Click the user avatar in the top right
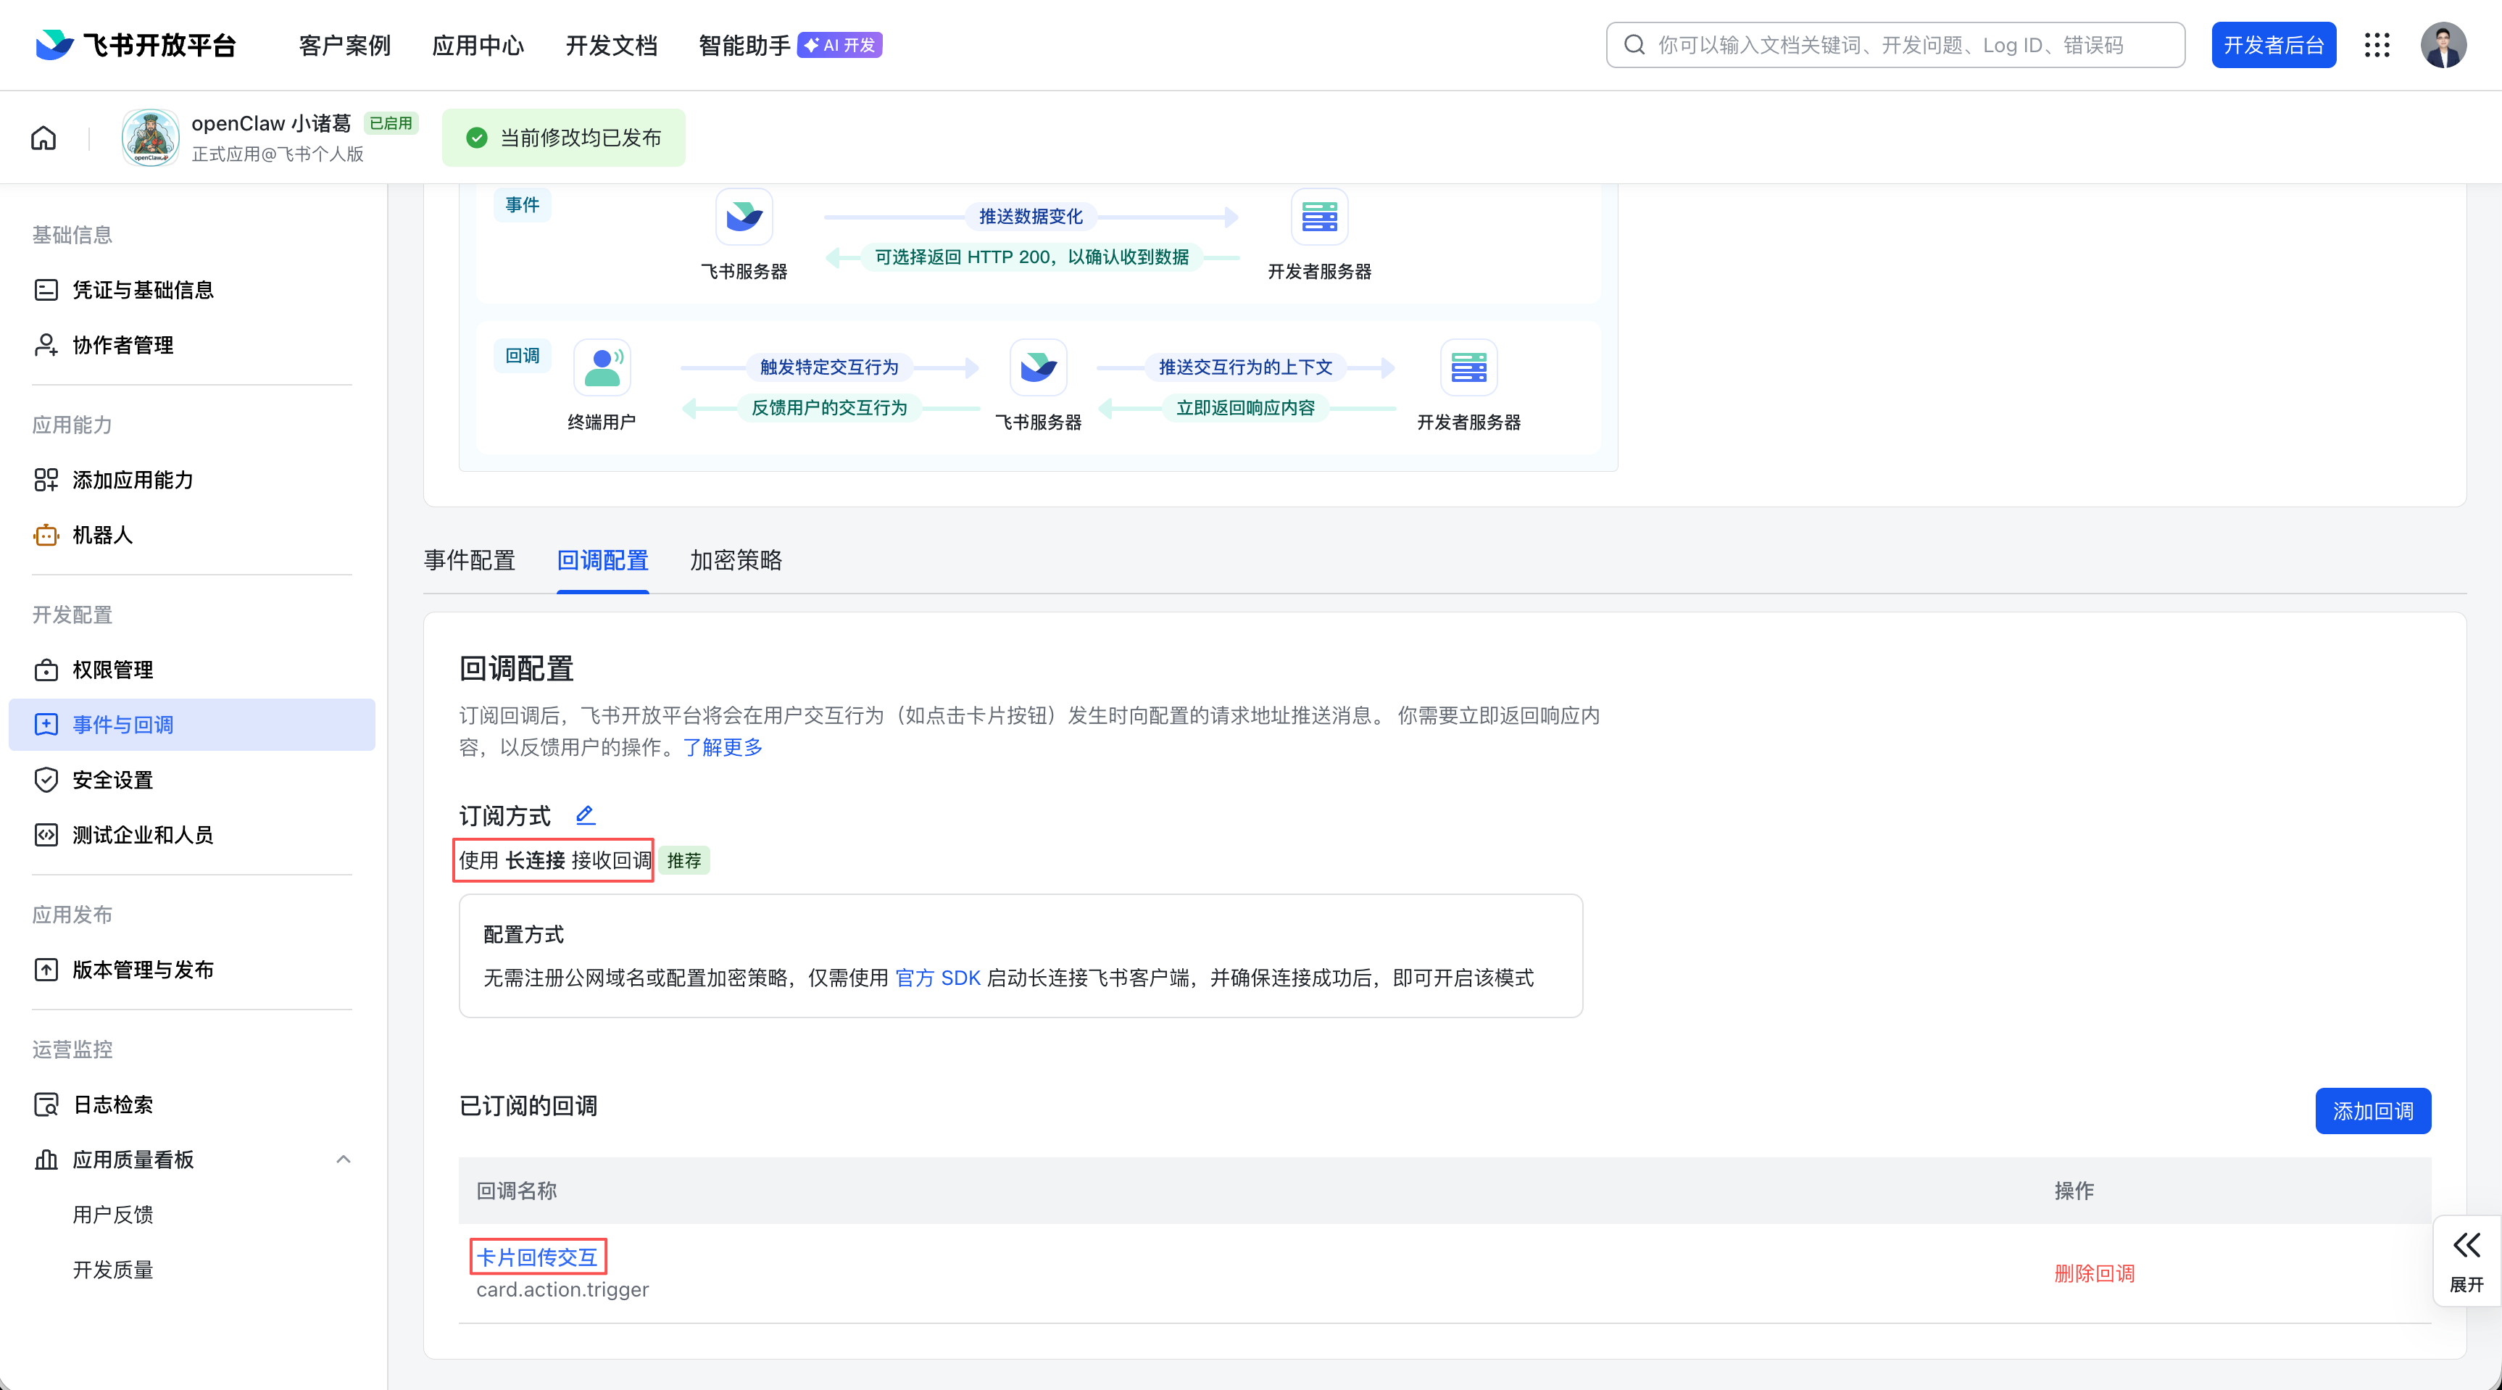2502x1390 pixels. [x=2443, y=45]
